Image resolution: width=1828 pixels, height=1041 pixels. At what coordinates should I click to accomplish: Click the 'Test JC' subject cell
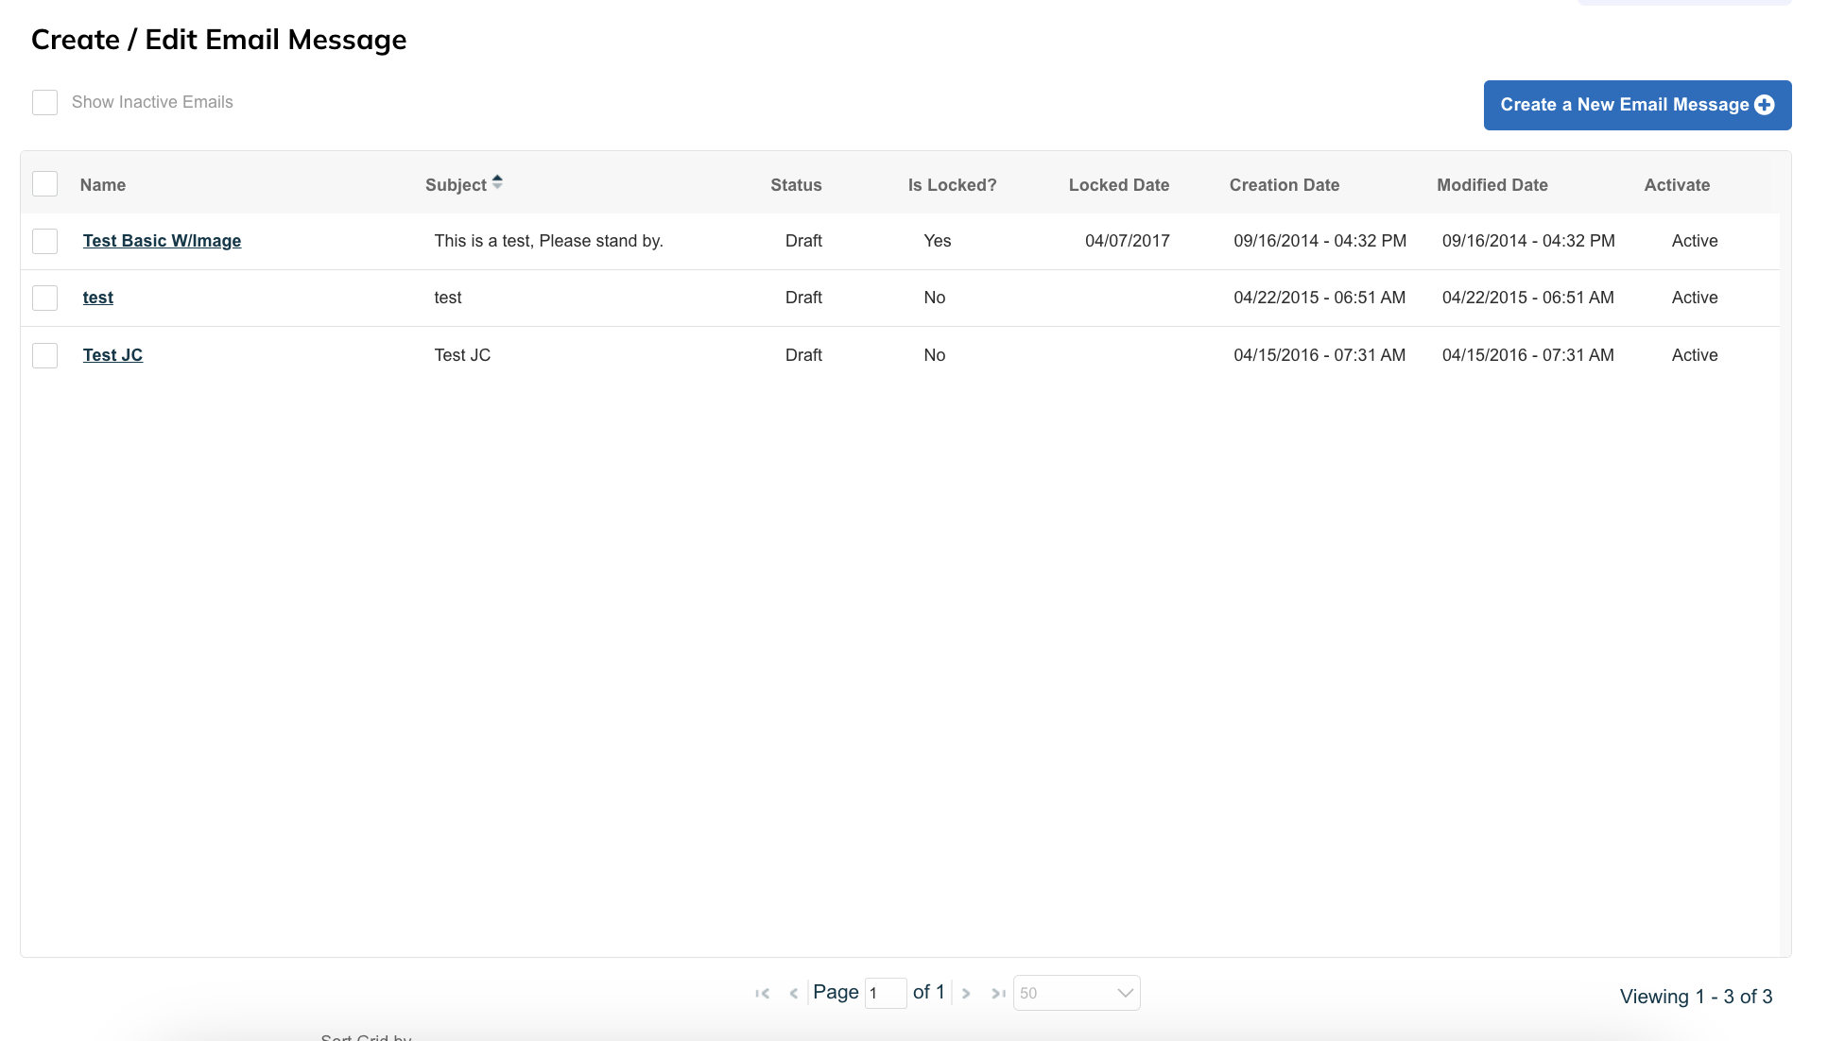(x=462, y=355)
